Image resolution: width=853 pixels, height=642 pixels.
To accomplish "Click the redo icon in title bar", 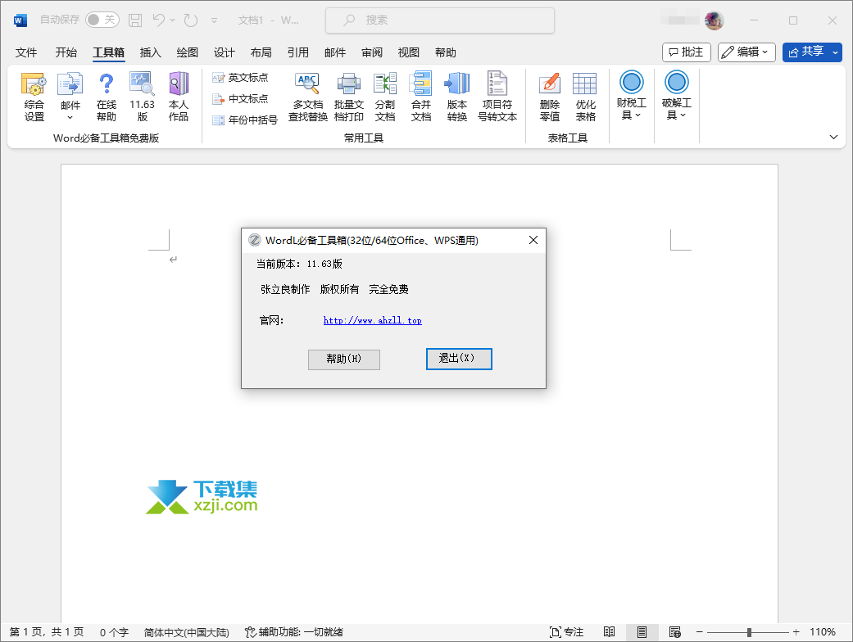I will pyautogui.click(x=190, y=20).
